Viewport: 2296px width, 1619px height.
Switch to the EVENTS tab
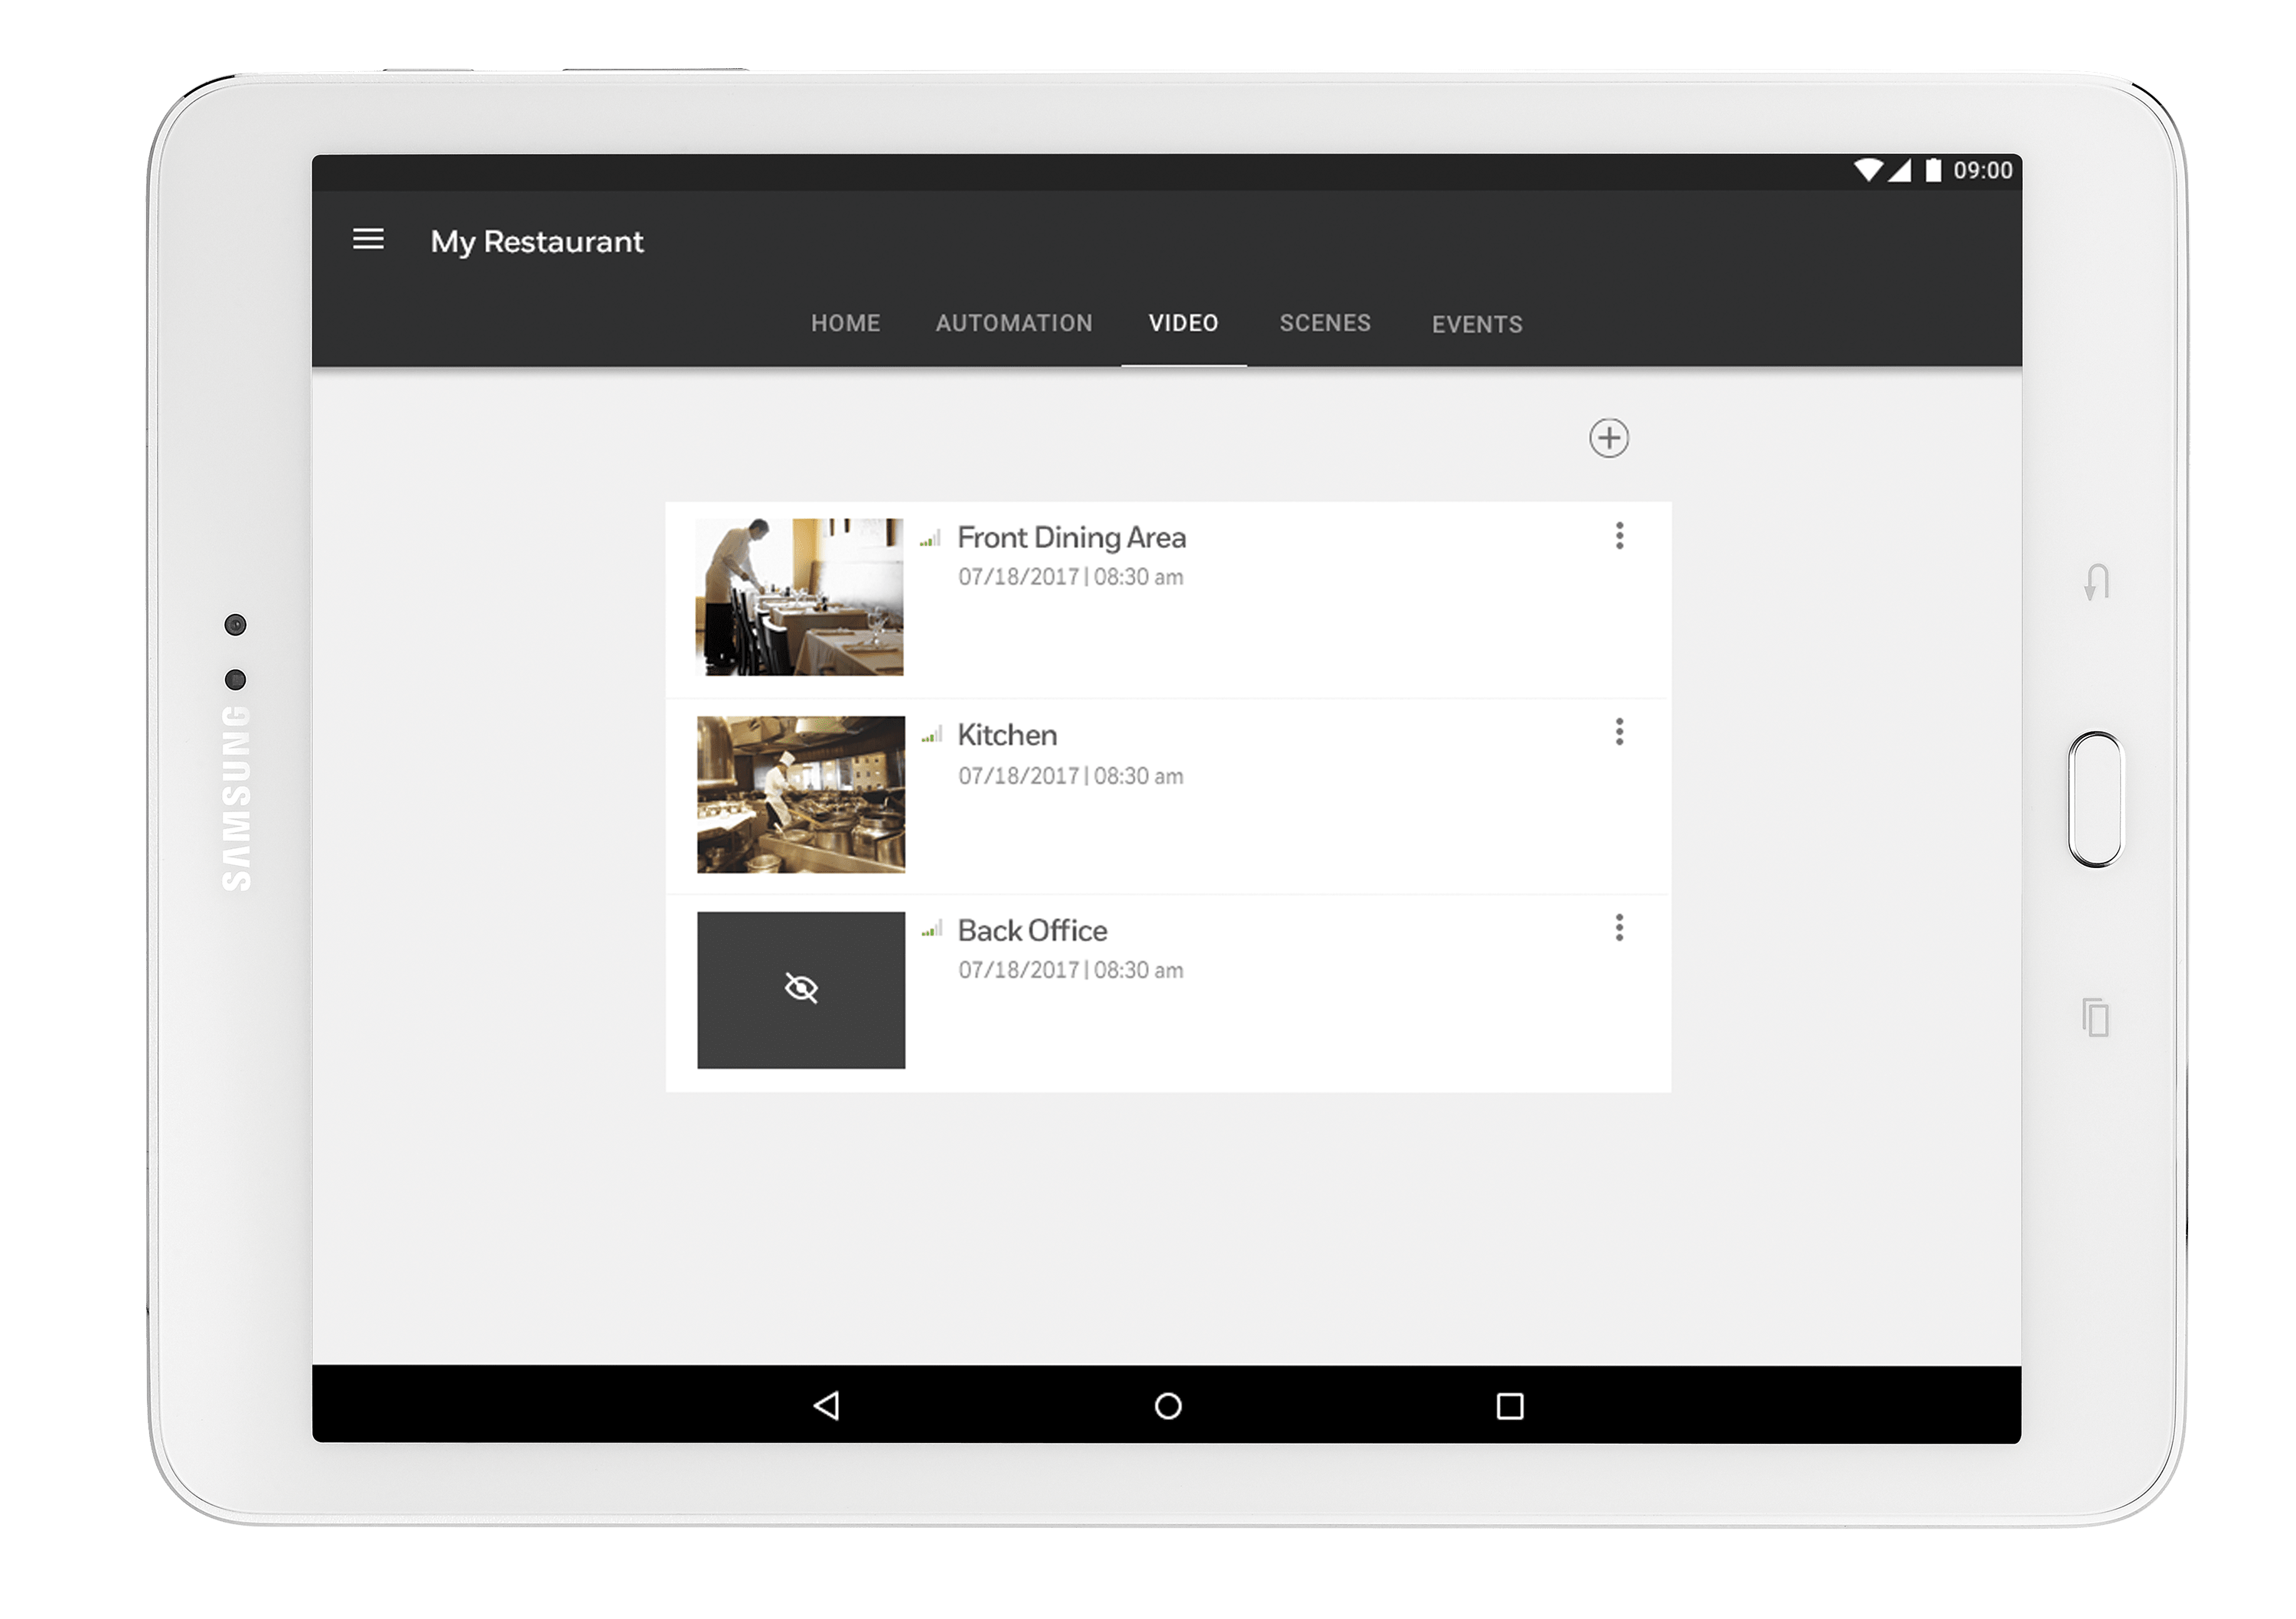click(x=1477, y=325)
